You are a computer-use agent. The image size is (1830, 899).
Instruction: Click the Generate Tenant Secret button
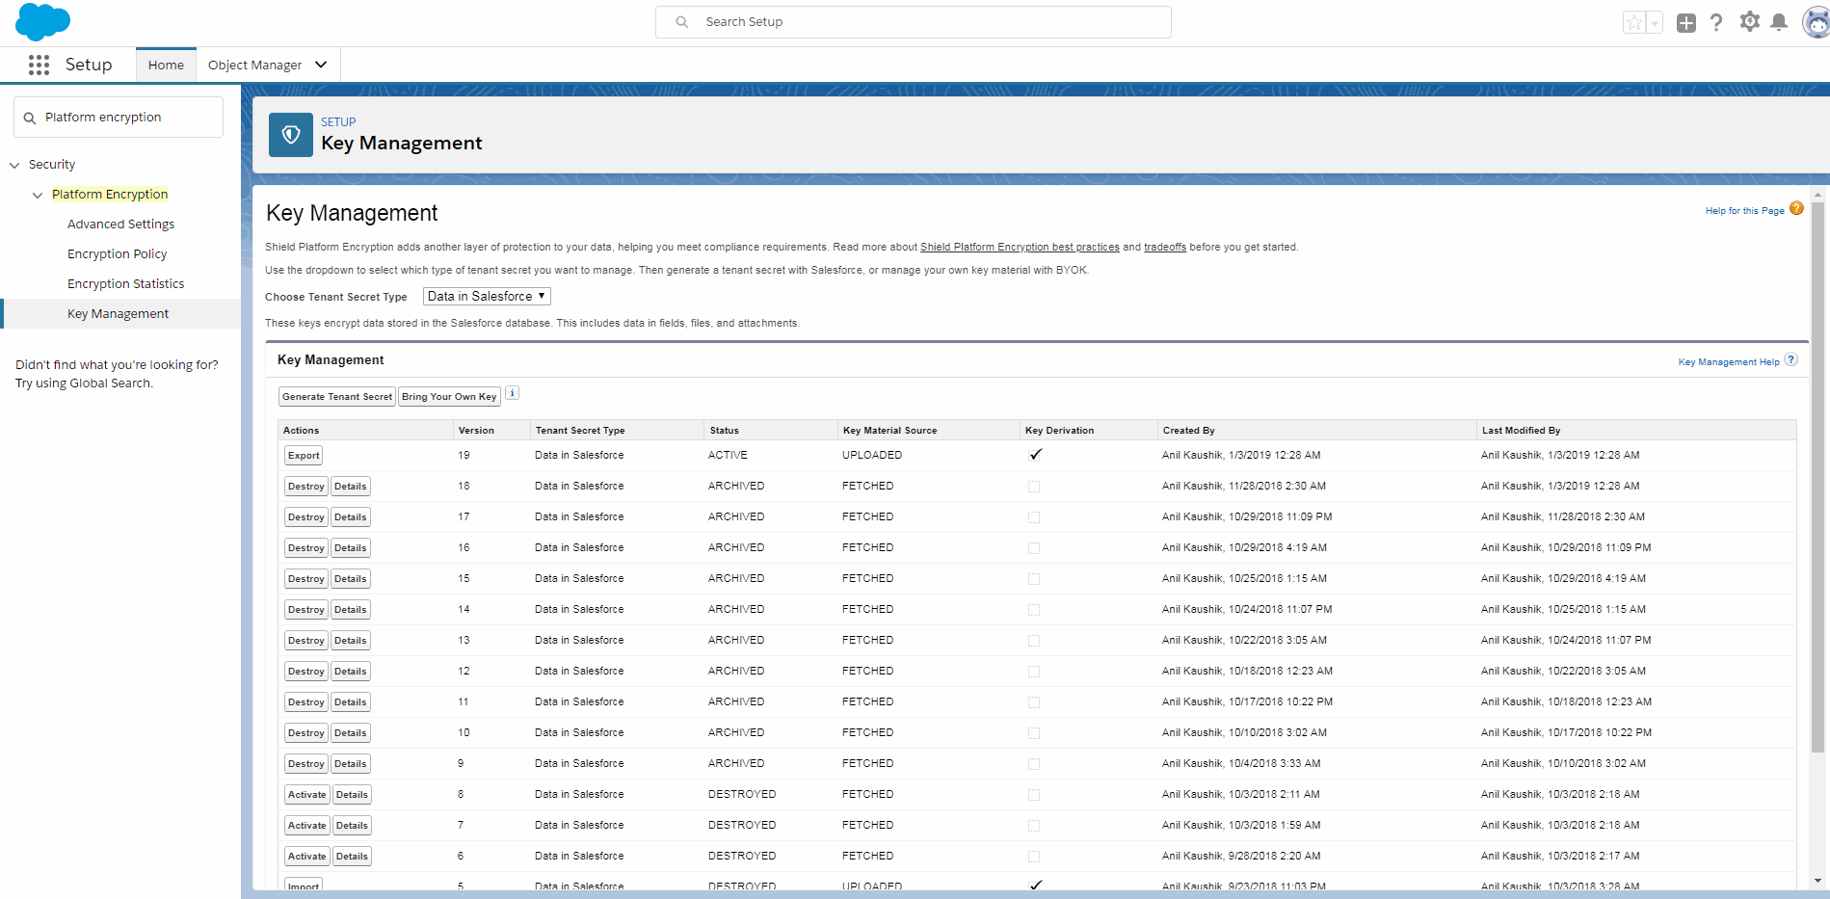tap(336, 397)
